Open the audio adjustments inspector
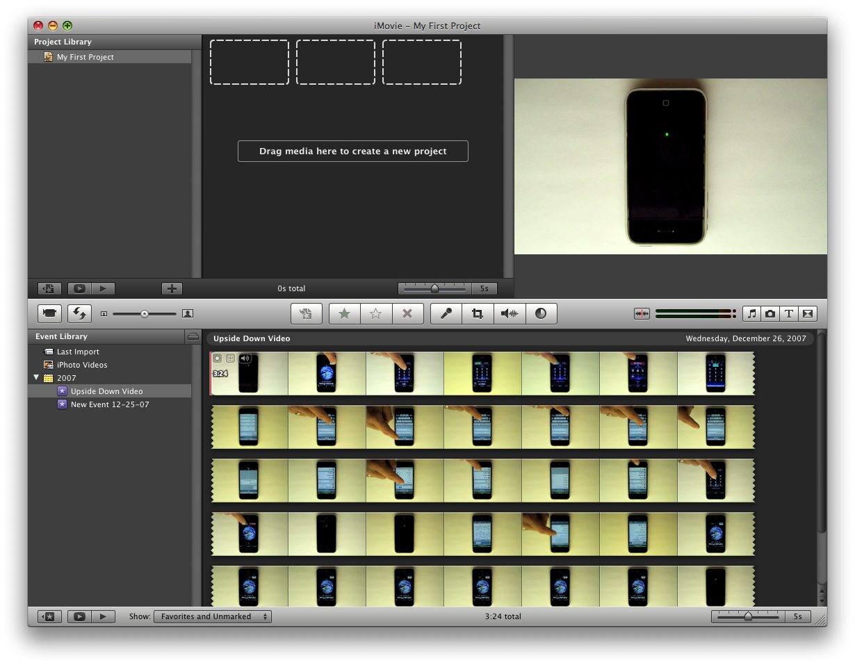Image resolution: width=855 pixels, height=665 pixels. (510, 313)
